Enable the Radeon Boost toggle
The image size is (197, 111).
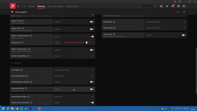pyautogui.click(x=92, y=29)
